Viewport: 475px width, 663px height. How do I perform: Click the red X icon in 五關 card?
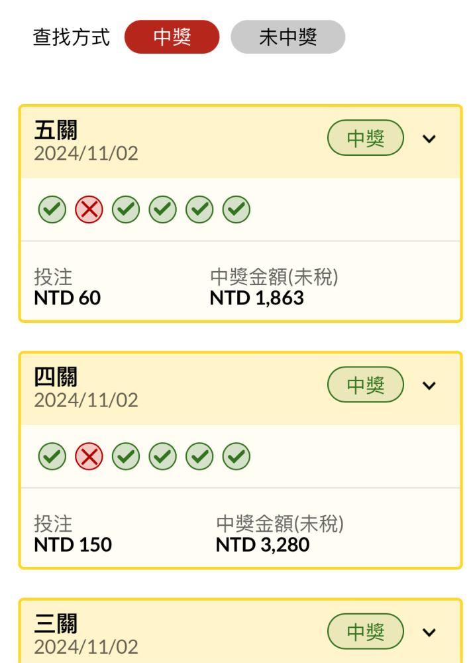pyautogui.click(x=89, y=210)
